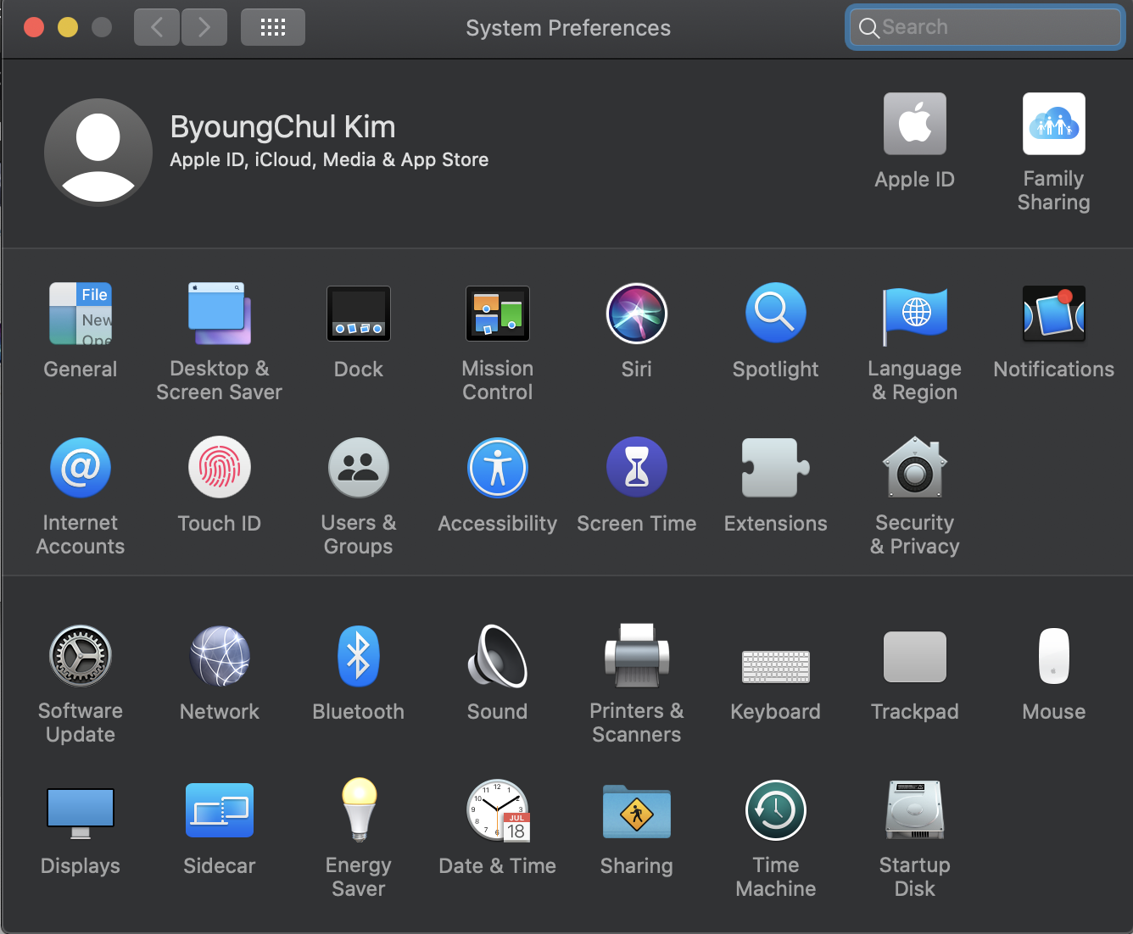Minimize the System Preferences window
1133x934 pixels.
(68, 27)
